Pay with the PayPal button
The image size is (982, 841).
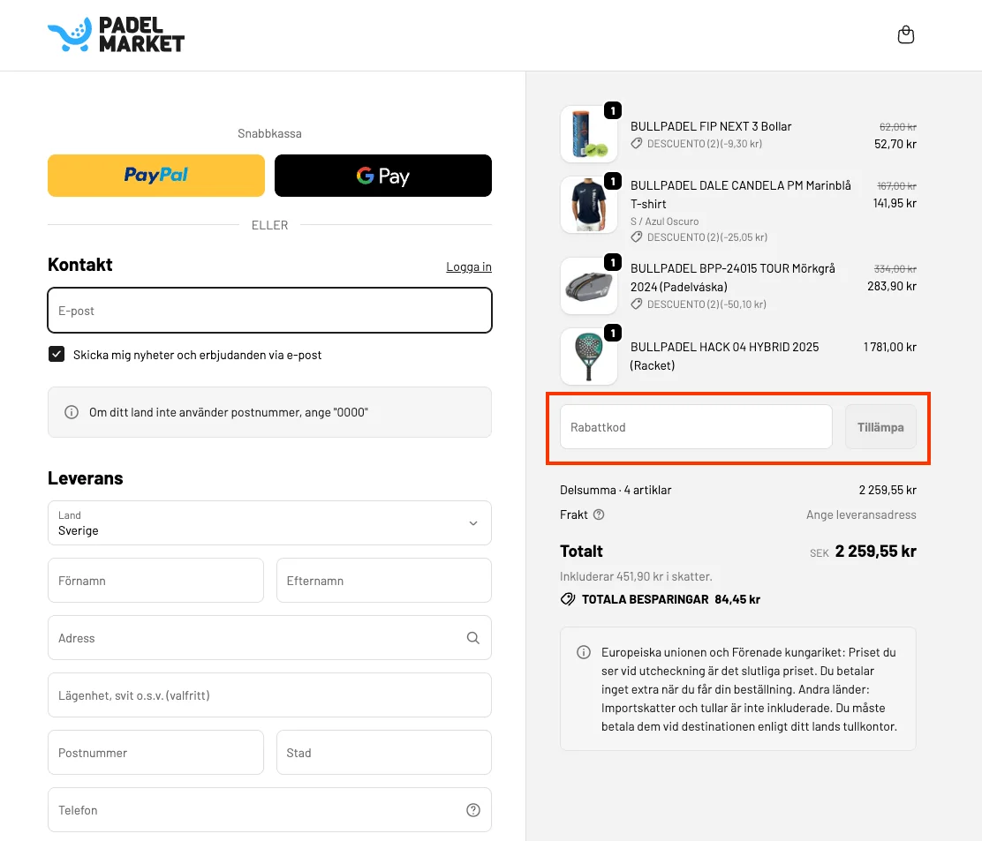[156, 176]
